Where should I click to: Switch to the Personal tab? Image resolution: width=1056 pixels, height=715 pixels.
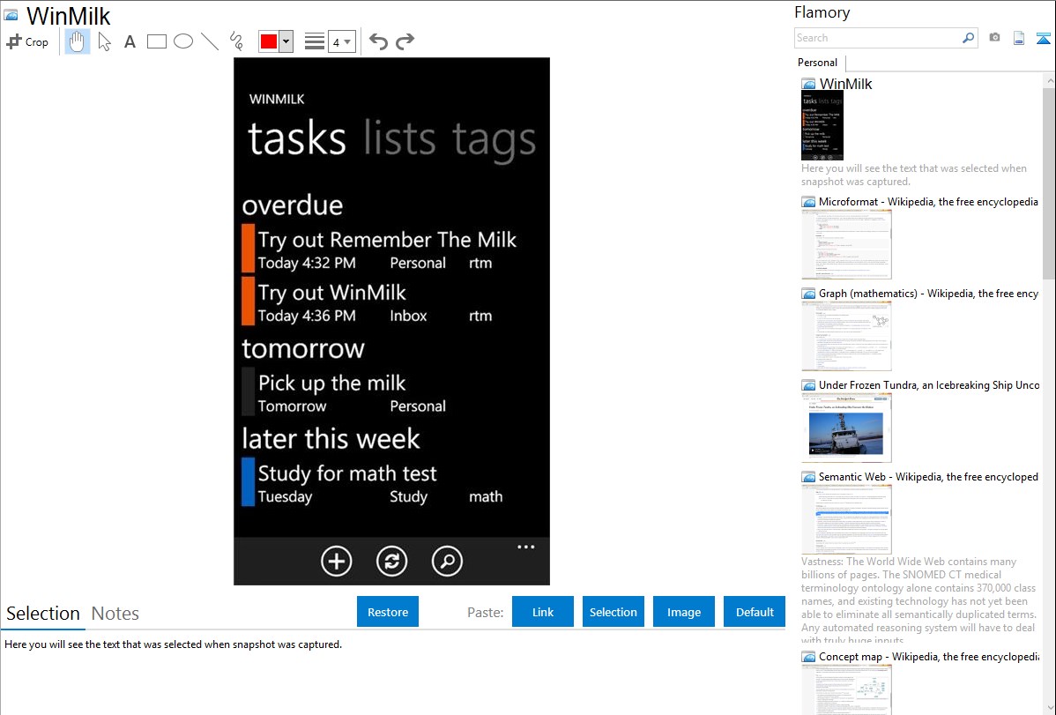point(818,63)
